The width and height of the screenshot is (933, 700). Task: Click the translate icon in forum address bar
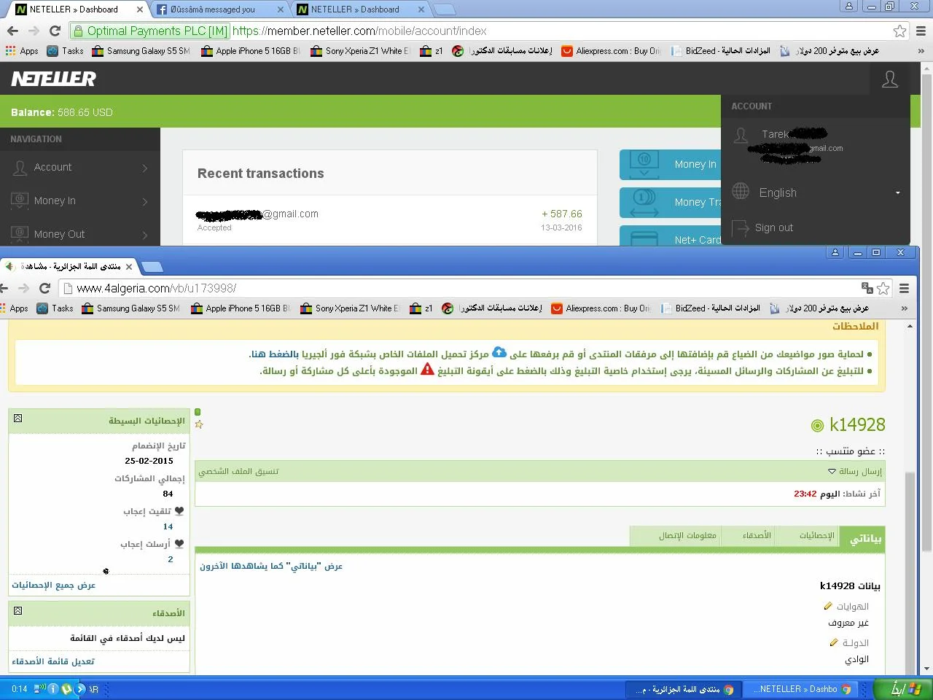(x=867, y=288)
